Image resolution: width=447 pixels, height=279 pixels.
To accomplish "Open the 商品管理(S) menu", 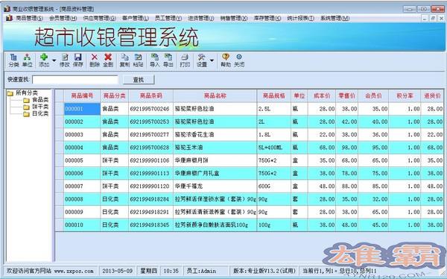I will (x=29, y=18).
